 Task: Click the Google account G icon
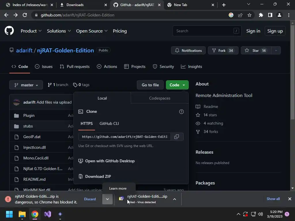231,15
